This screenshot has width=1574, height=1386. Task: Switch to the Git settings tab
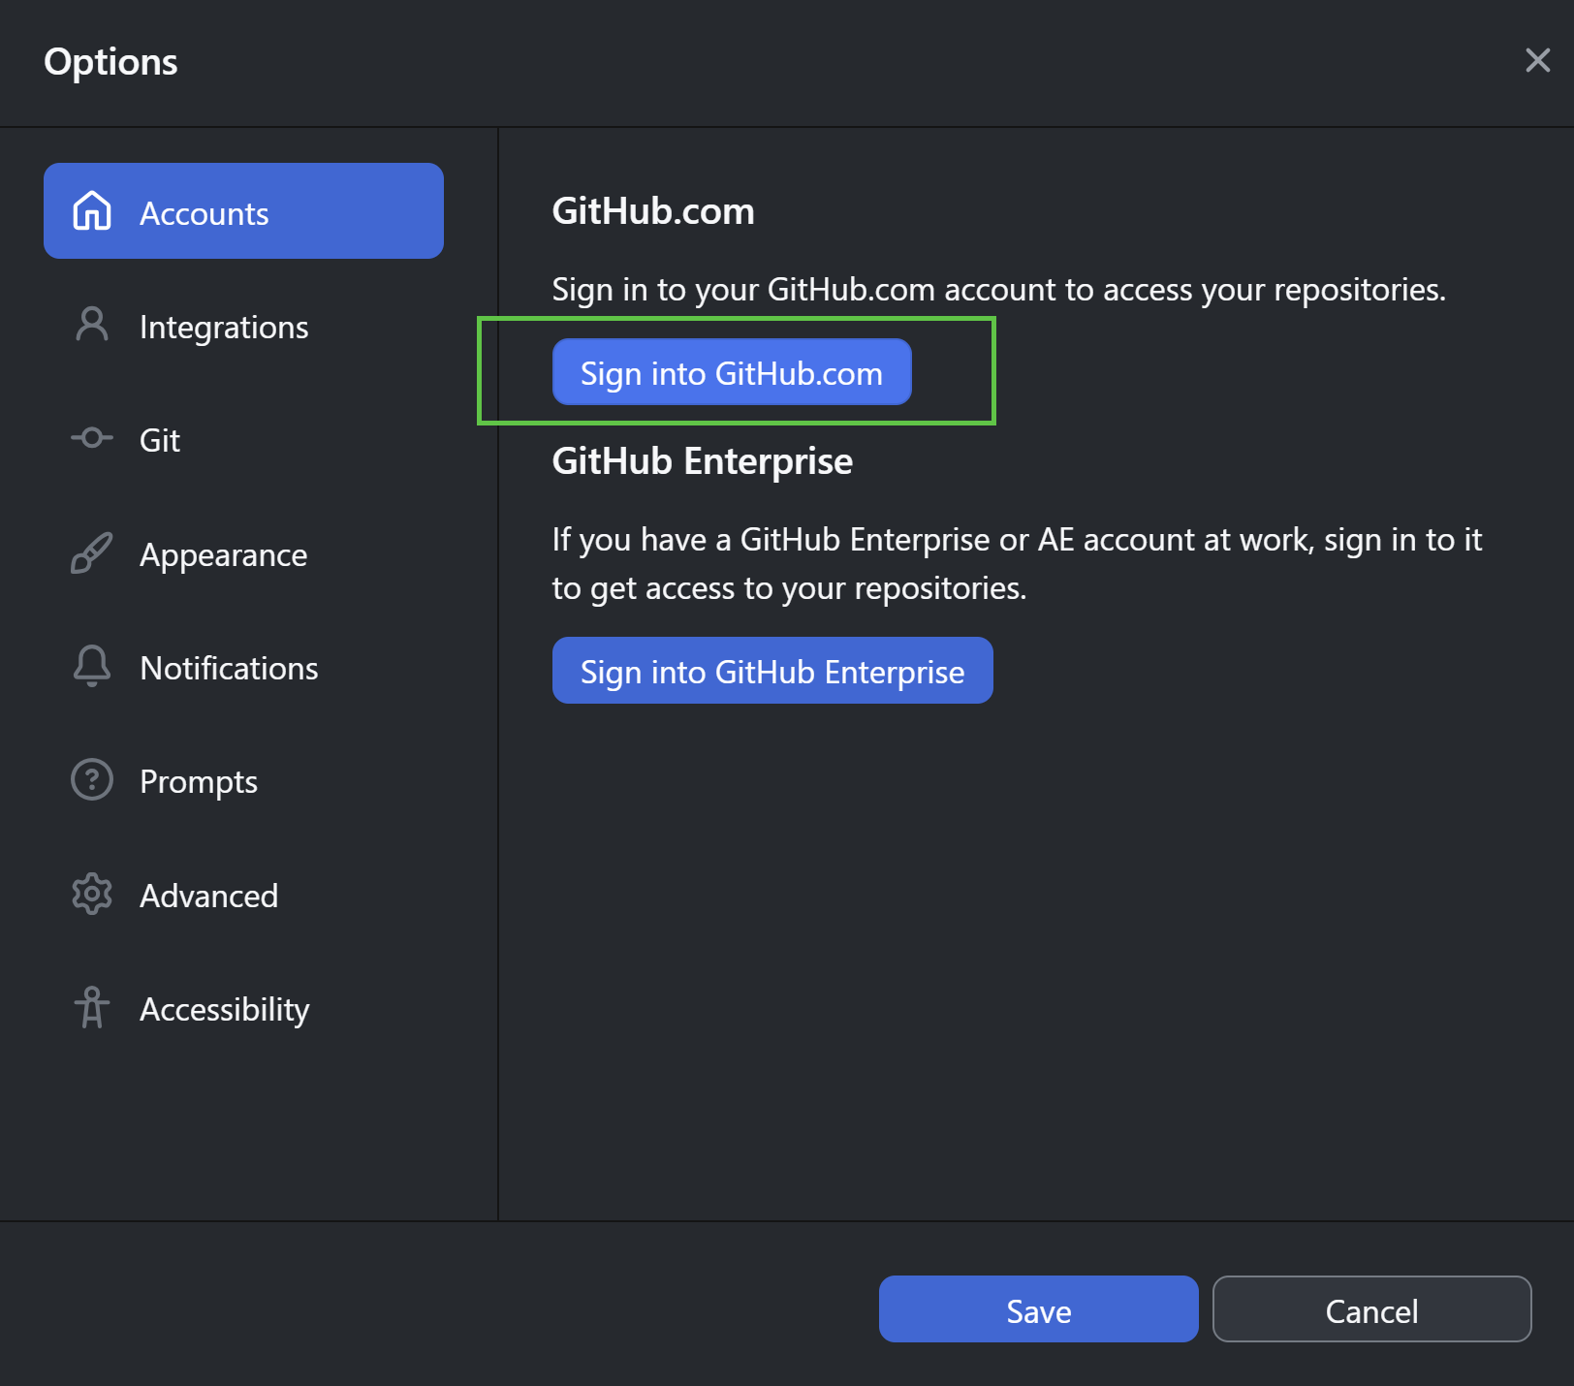[243, 440]
